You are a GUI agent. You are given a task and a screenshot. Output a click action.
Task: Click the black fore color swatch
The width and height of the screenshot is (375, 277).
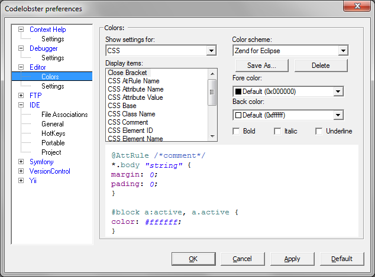pos(238,92)
